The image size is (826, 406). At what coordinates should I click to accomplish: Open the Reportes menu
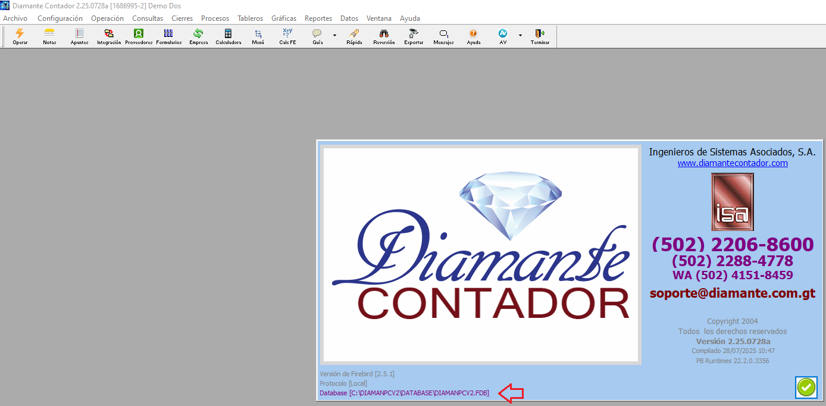tap(318, 18)
